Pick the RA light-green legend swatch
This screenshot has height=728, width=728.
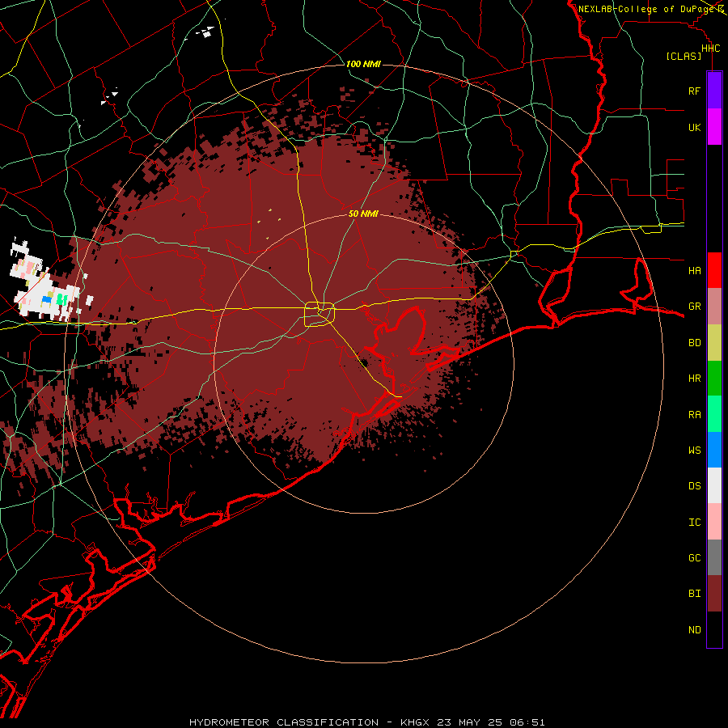[714, 414]
